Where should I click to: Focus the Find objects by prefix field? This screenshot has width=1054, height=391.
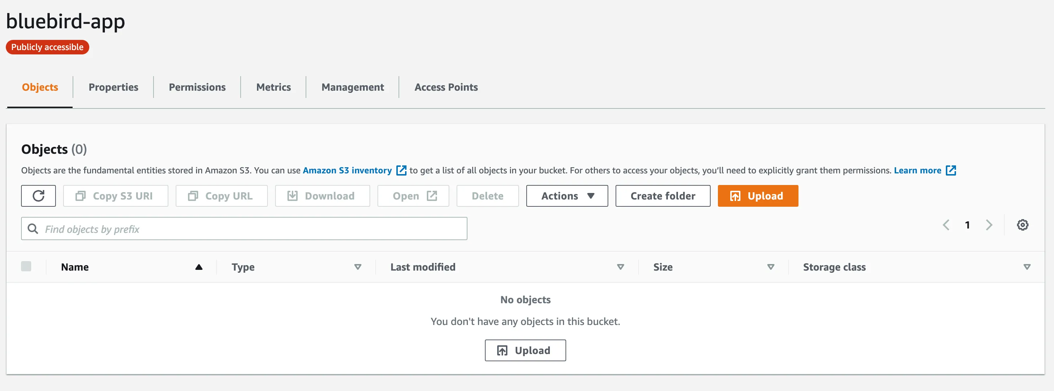tap(244, 229)
